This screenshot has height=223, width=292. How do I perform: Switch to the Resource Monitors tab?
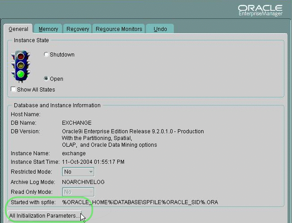pos(119,29)
